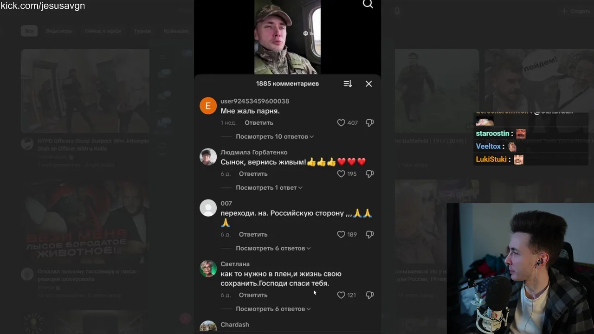The image size is (594, 334).
Task: Expand "Посмотреть 6 ответов" under Светлана's comment
Action: (273, 308)
